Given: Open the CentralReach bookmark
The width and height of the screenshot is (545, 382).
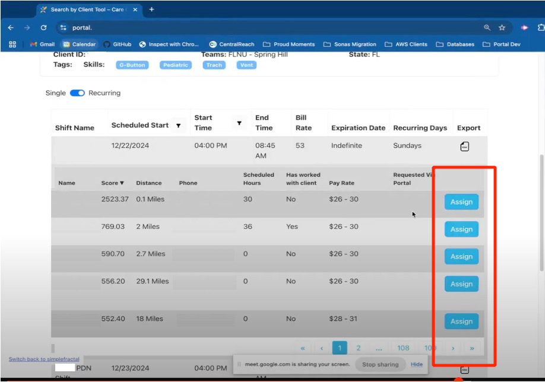Looking at the screenshot, I should click(x=232, y=44).
